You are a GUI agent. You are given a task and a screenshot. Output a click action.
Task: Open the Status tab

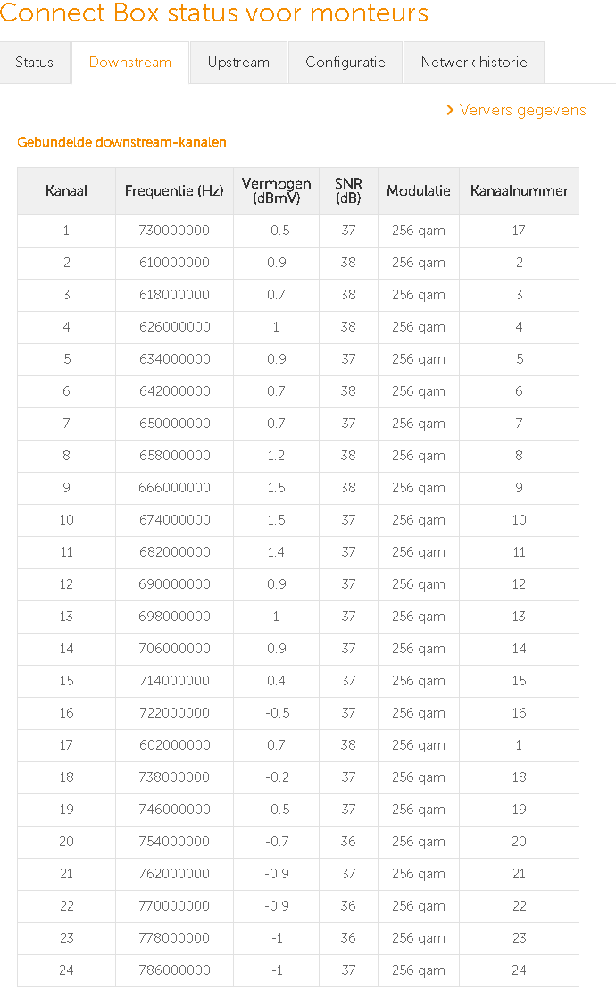tap(35, 63)
